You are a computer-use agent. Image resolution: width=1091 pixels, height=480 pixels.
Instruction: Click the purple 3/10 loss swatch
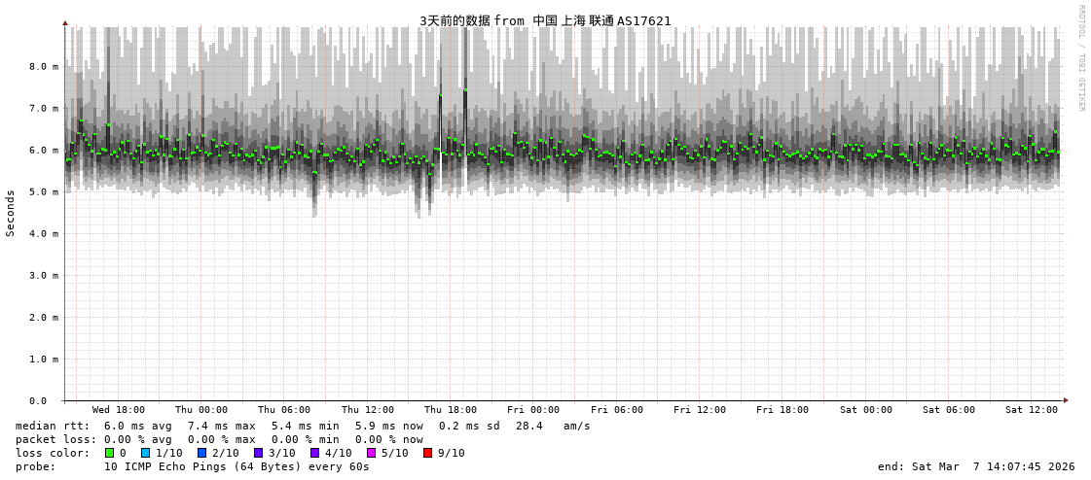(258, 453)
